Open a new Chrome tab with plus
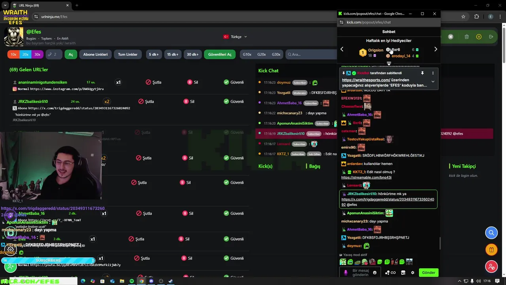The height and width of the screenshot is (285, 506). coord(77,6)
